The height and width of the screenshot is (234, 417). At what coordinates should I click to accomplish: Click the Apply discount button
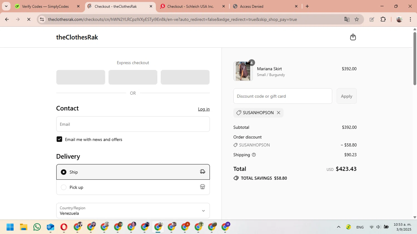346,96
